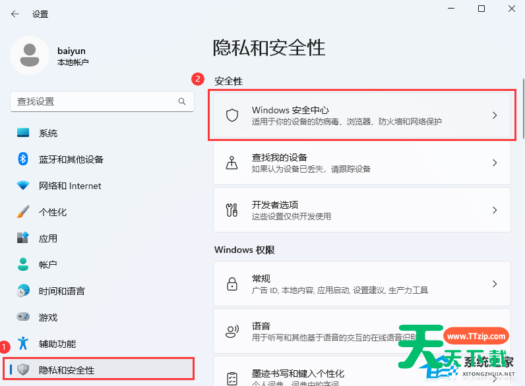Open 网络和 Internet settings
The height and width of the screenshot is (386, 525).
pos(102,186)
